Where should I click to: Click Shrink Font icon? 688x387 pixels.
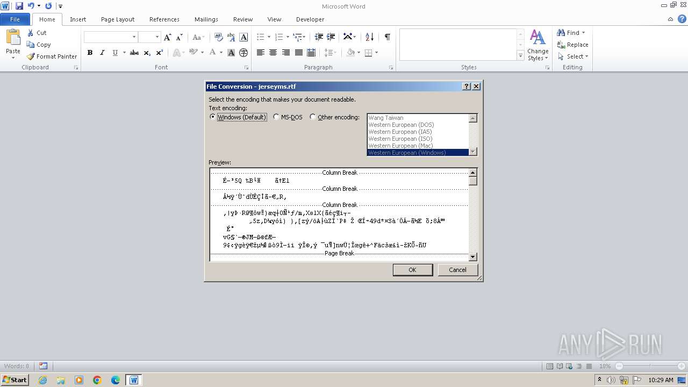tap(180, 37)
